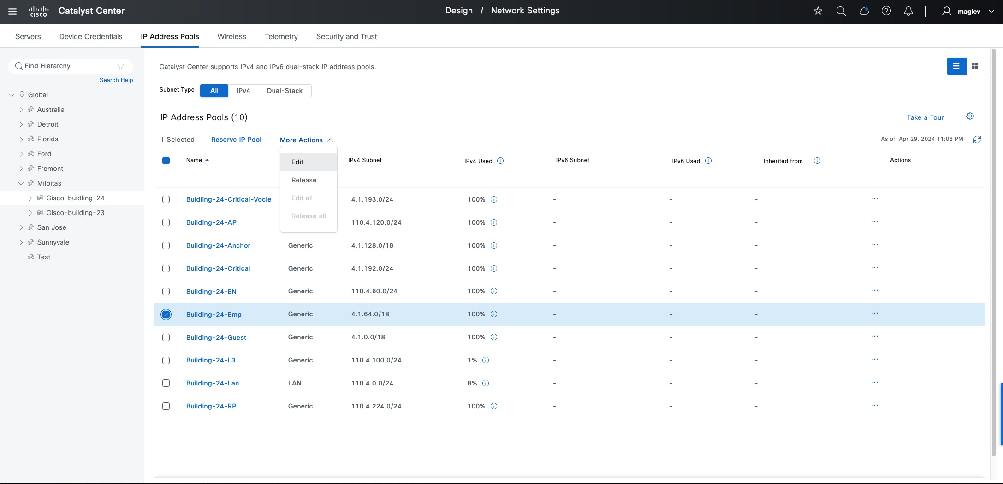Screen dimensions: 1003x484
Task: Go to the Device Credentials tab
Action: pos(91,36)
